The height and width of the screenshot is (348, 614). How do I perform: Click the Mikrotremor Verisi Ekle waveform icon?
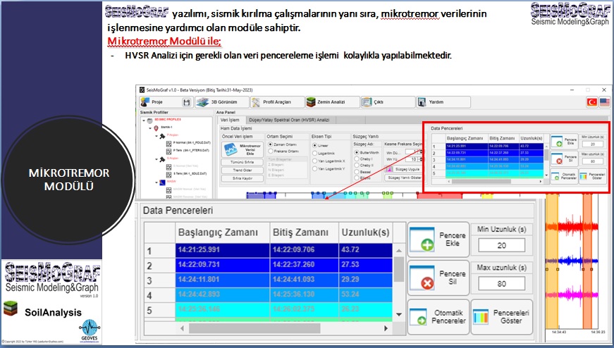pos(231,149)
